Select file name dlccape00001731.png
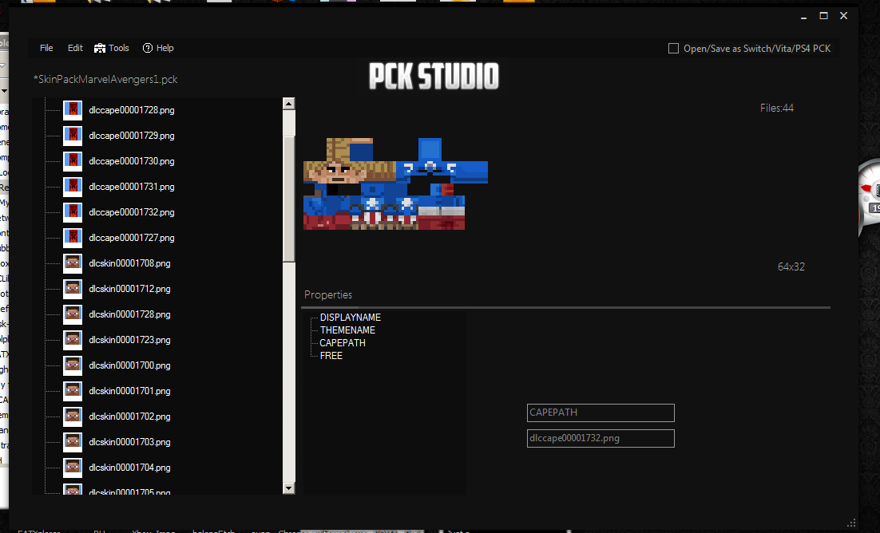 click(131, 187)
